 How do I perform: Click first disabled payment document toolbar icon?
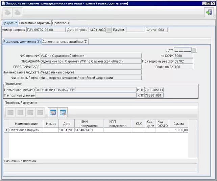[x=10, y=112]
